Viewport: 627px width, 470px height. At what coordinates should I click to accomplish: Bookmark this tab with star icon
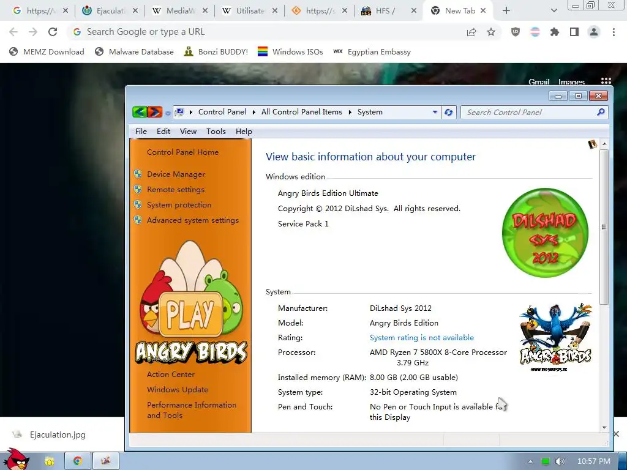(x=491, y=32)
